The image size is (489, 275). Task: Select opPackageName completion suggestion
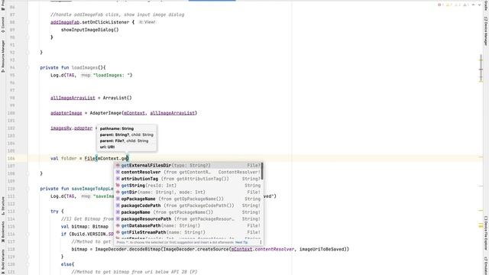point(188,199)
